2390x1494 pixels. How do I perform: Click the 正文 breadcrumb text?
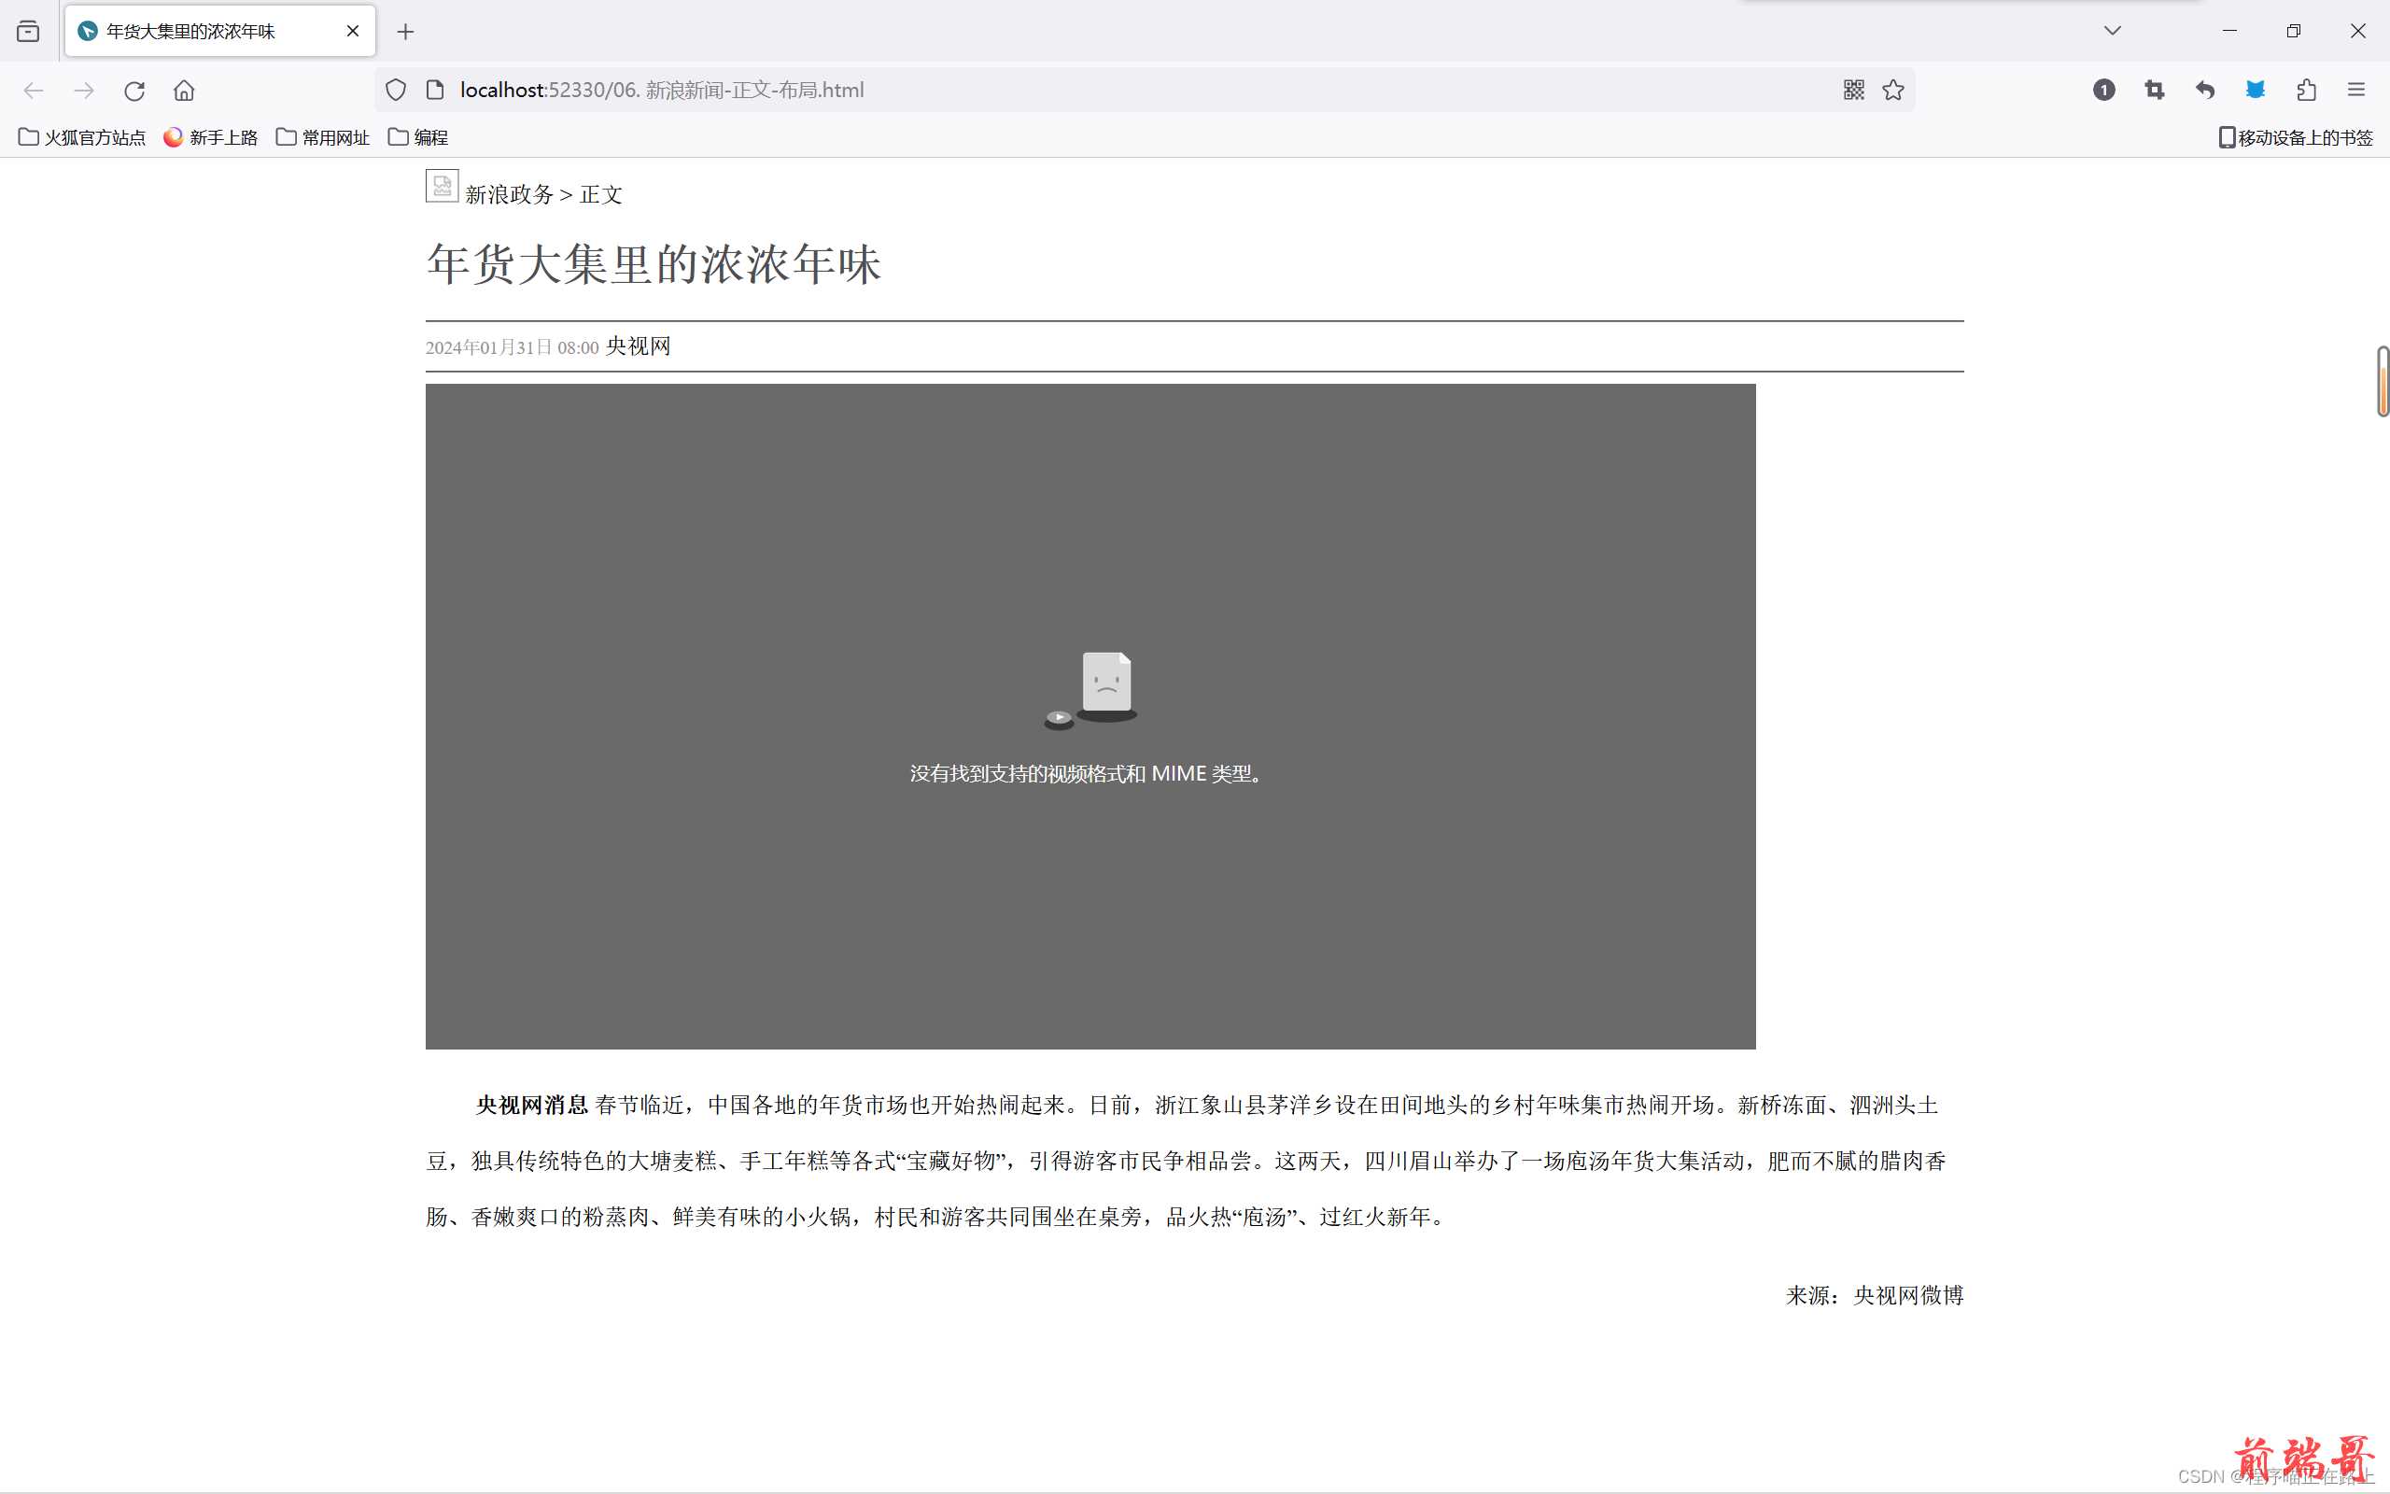(x=600, y=194)
